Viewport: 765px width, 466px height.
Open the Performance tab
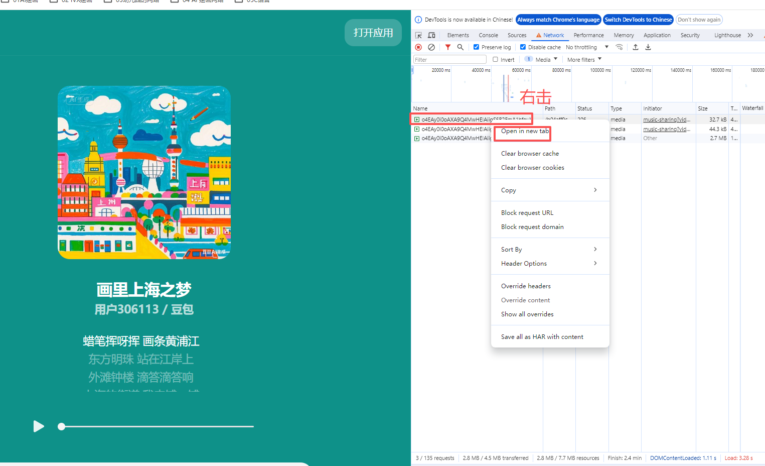point(588,35)
